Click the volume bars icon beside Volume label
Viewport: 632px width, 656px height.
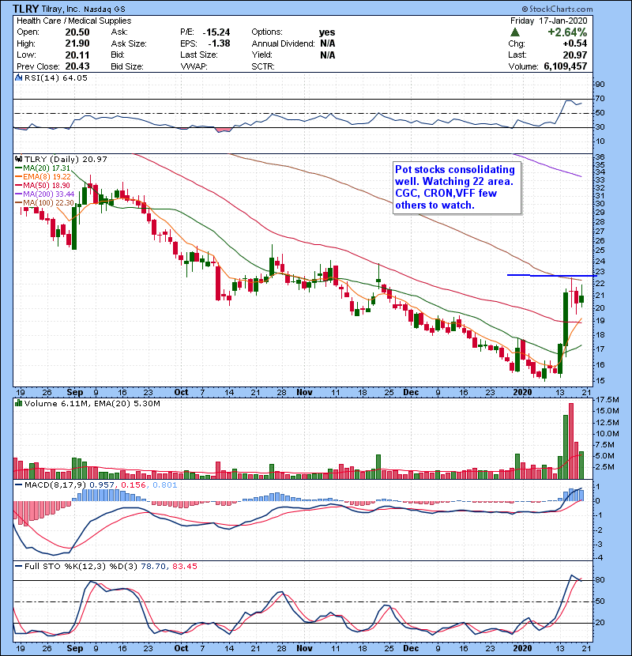(x=18, y=403)
